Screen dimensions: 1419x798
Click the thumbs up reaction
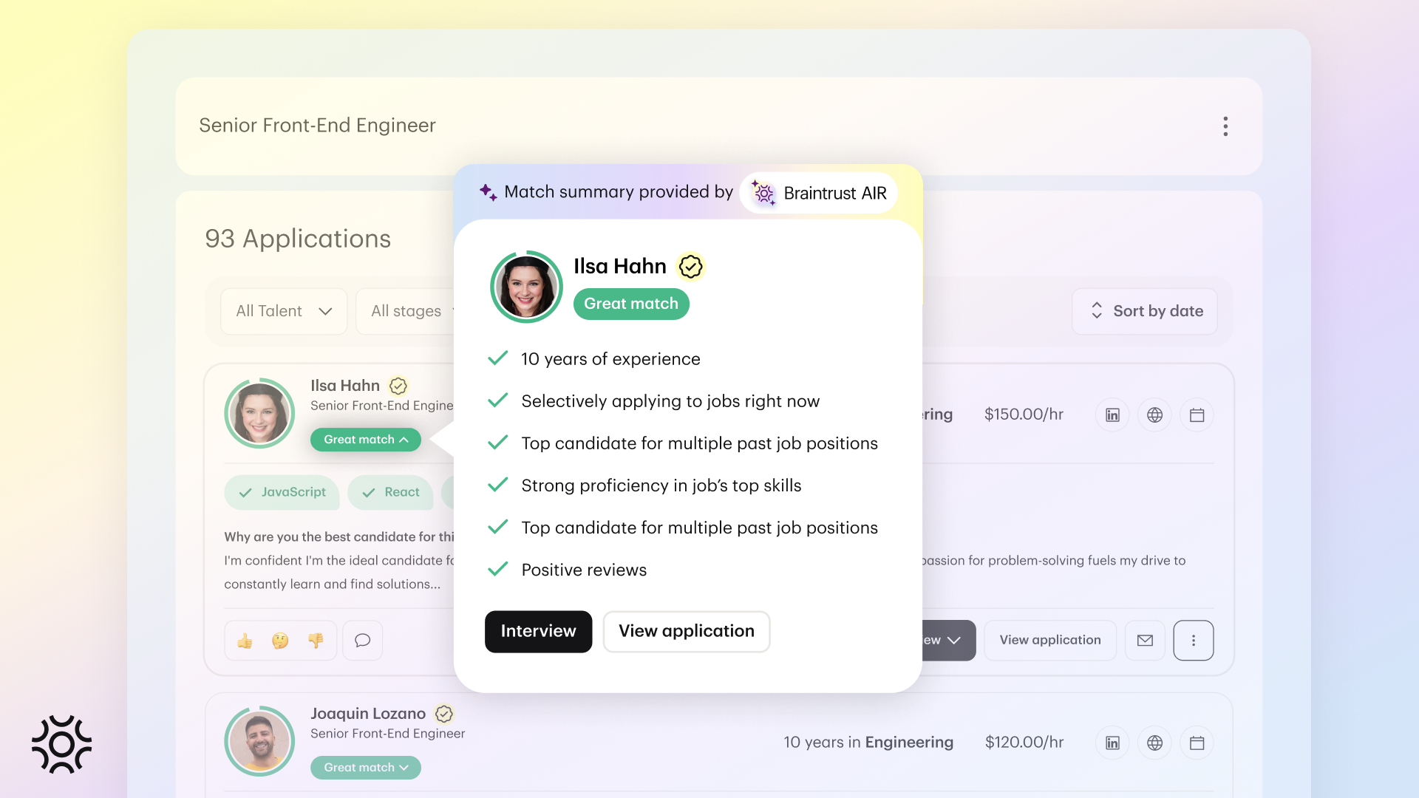click(x=245, y=641)
